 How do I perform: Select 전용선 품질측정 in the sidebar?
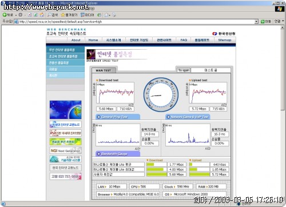(65, 63)
